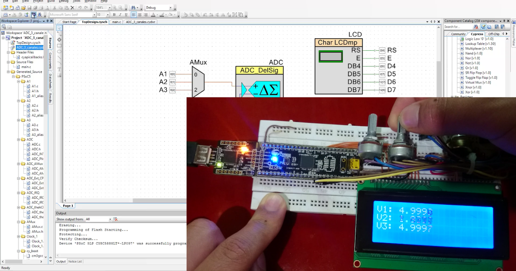Viewport: 516px width, 271px height.
Task: Click the Zoom In magnifier icon
Action: pos(114,7)
